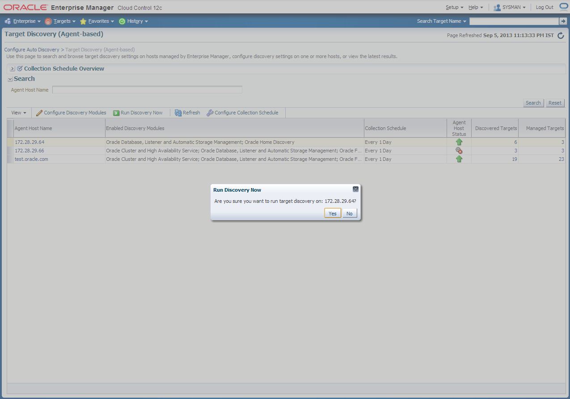This screenshot has height=399, width=570.
Task: Open the History menu
Action: pos(137,21)
